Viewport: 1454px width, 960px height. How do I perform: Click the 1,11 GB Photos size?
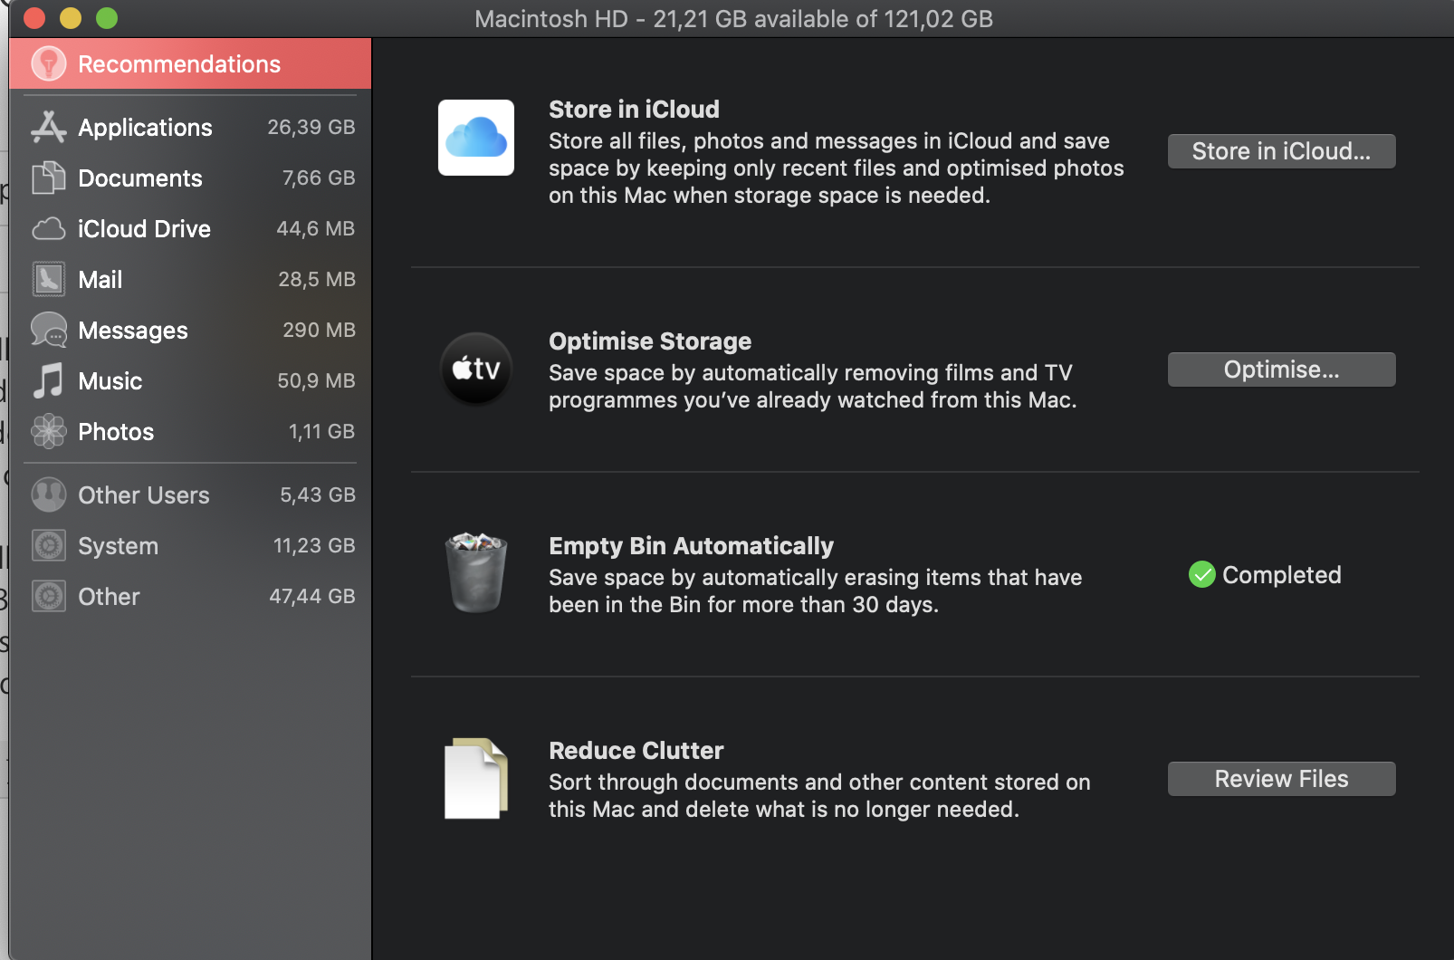point(321,432)
